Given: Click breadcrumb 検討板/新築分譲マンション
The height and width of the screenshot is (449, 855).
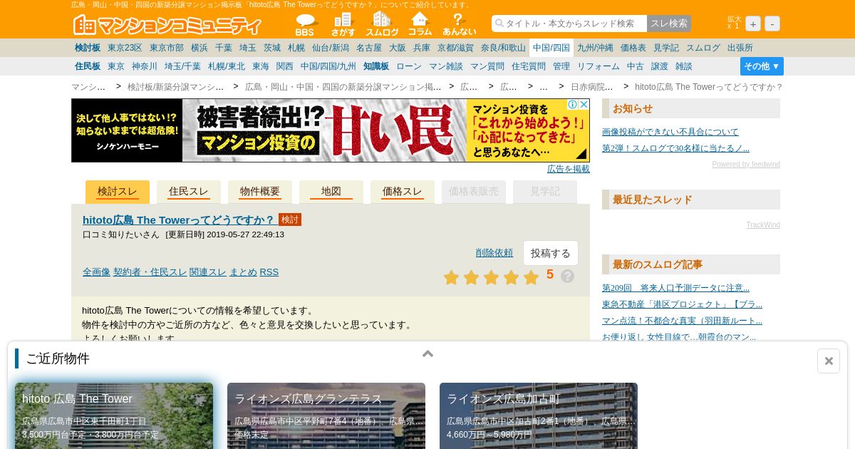Looking at the screenshot, I should [176, 87].
